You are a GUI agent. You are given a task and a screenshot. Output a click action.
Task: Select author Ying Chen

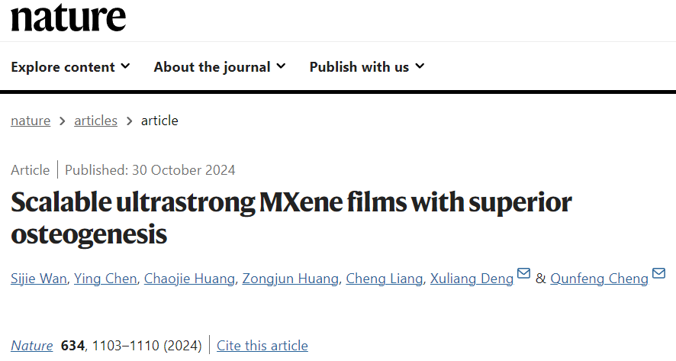(107, 279)
